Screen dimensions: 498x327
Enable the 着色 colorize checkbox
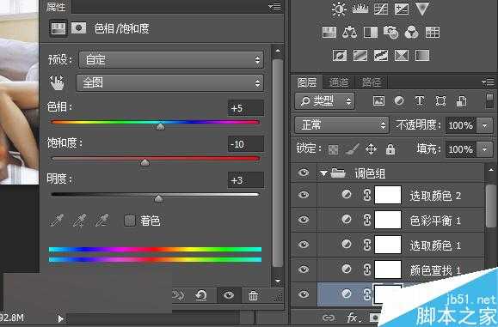[130, 221]
